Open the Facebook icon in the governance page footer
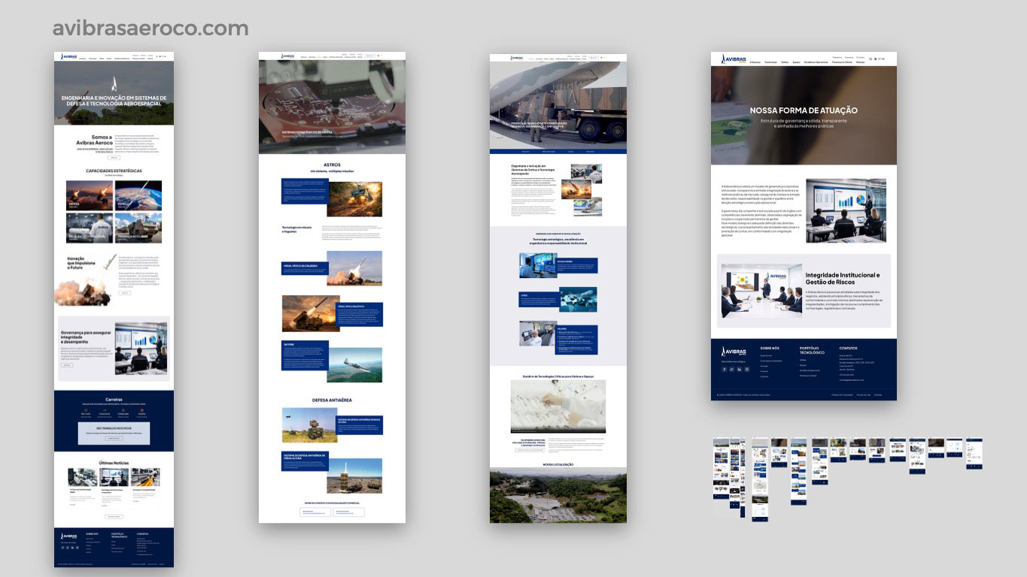1027x577 pixels. (x=725, y=370)
